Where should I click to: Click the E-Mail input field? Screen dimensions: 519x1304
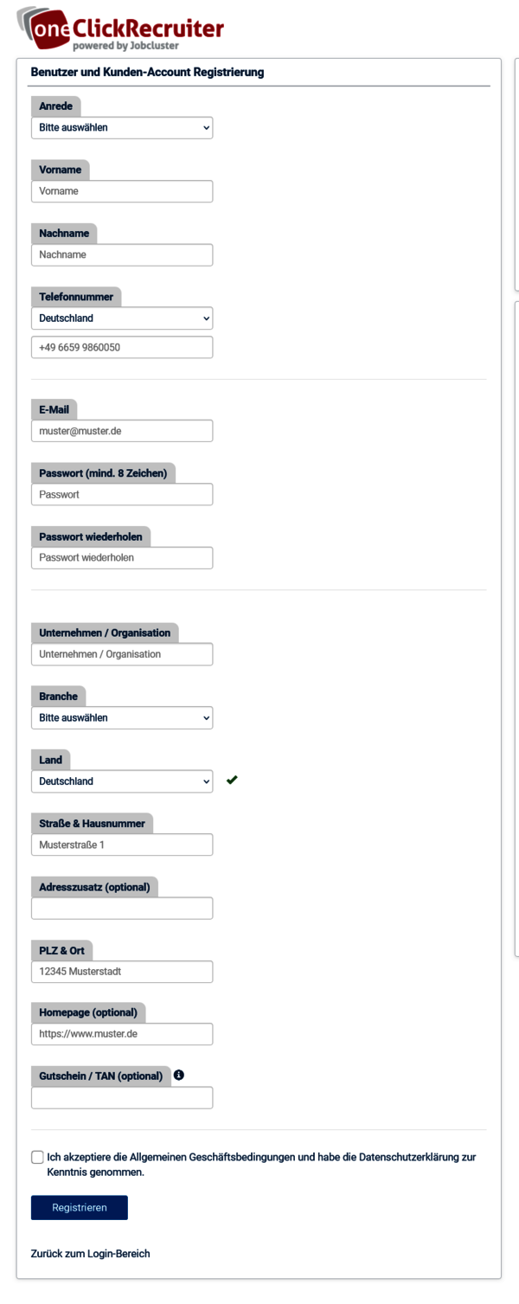tap(122, 431)
